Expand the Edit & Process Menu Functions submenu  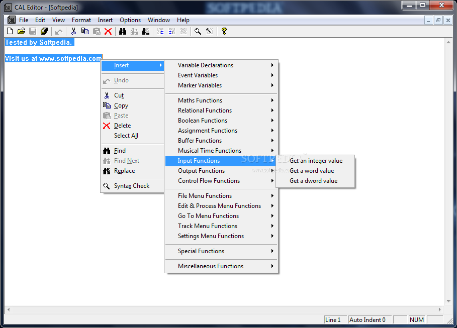pos(221,205)
